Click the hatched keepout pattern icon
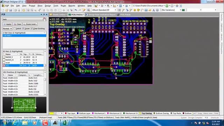 (x=119, y=10)
